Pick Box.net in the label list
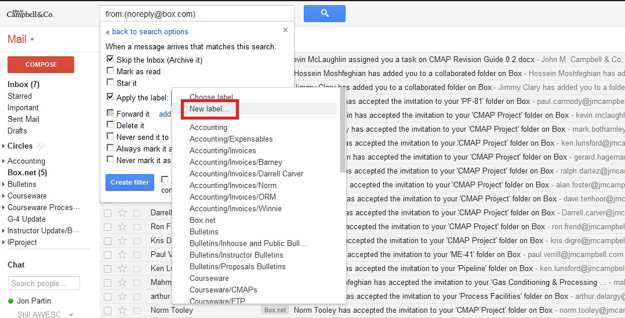The width and height of the screenshot is (625, 318). (x=202, y=220)
